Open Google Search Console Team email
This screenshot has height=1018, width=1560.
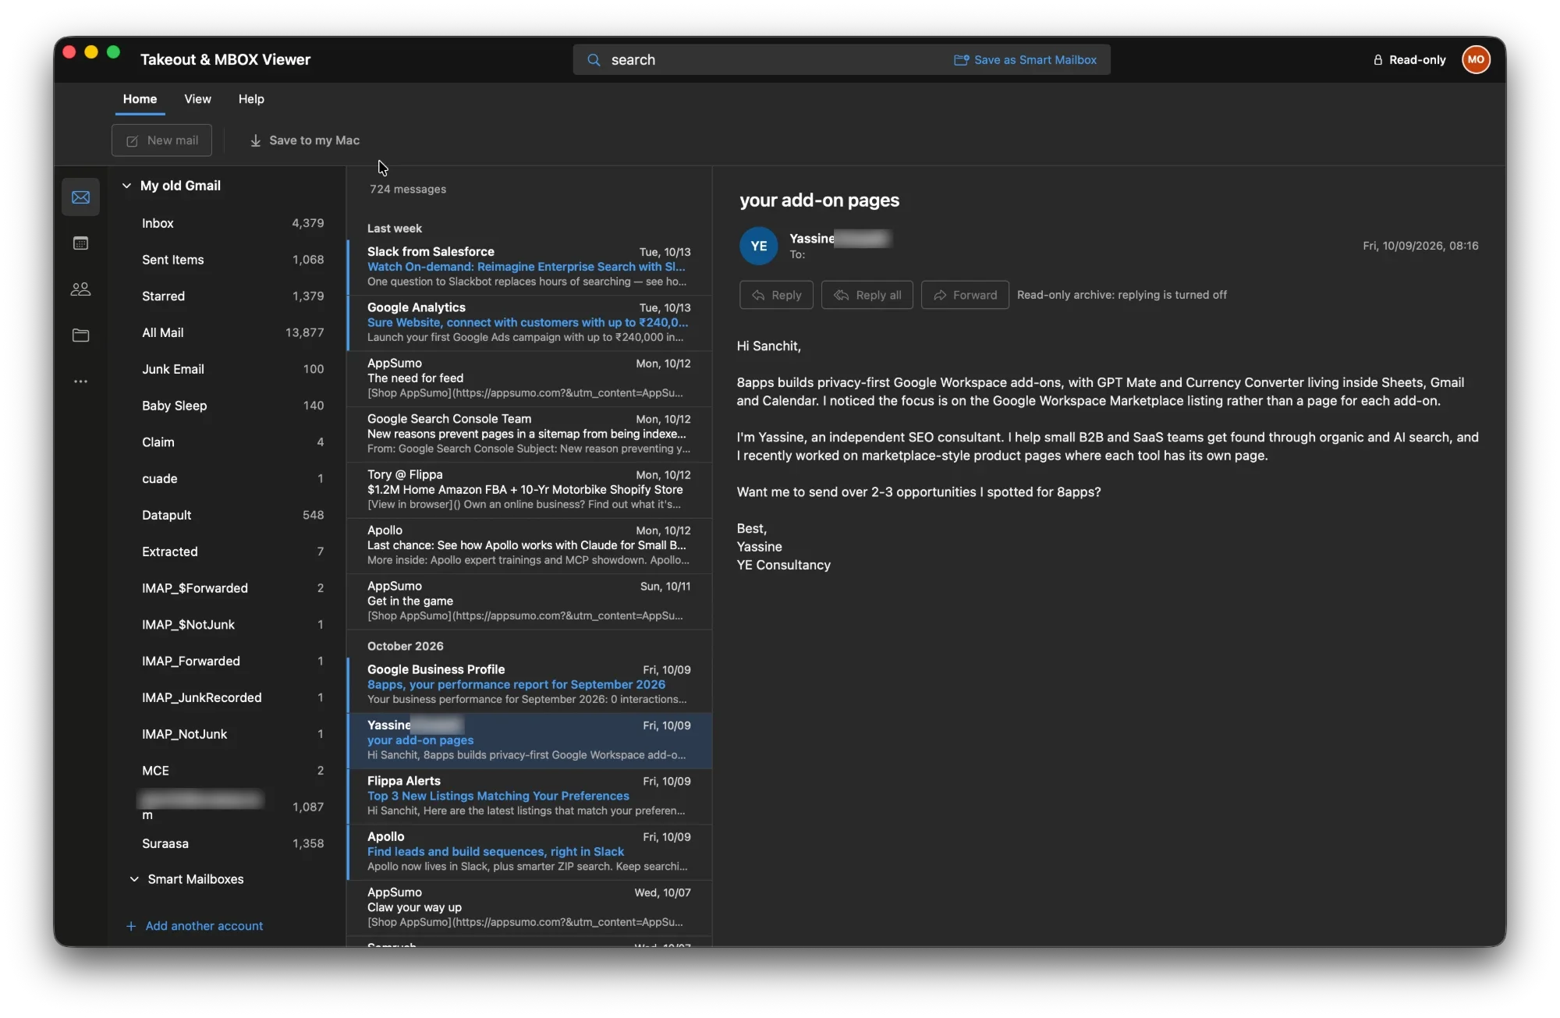click(x=529, y=434)
